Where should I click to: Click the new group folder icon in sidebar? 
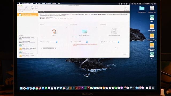(x=33, y=12)
